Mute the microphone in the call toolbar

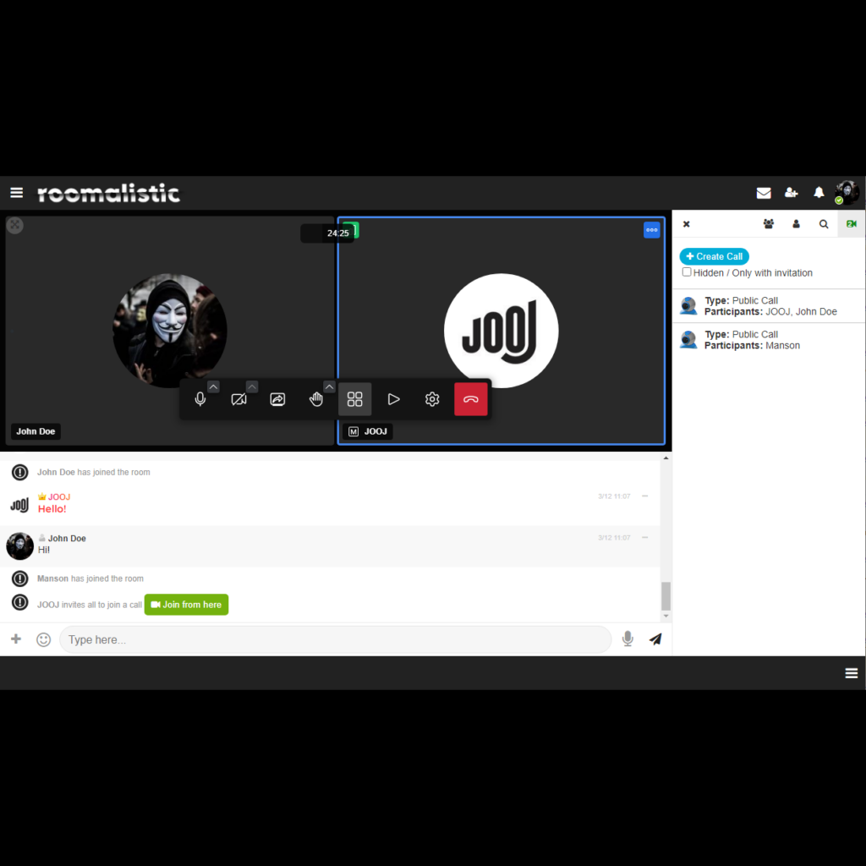tap(200, 398)
